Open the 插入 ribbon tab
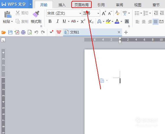Viewport: 165px width, 134px height. point(62,5)
